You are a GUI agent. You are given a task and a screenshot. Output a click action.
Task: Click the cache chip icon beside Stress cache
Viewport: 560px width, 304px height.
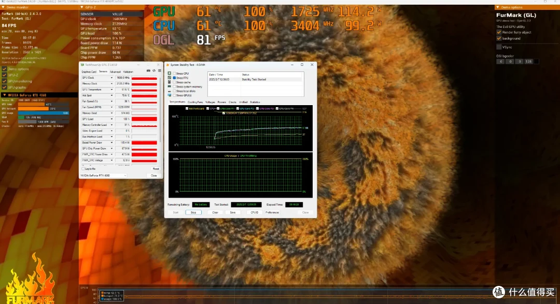(x=170, y=82)
